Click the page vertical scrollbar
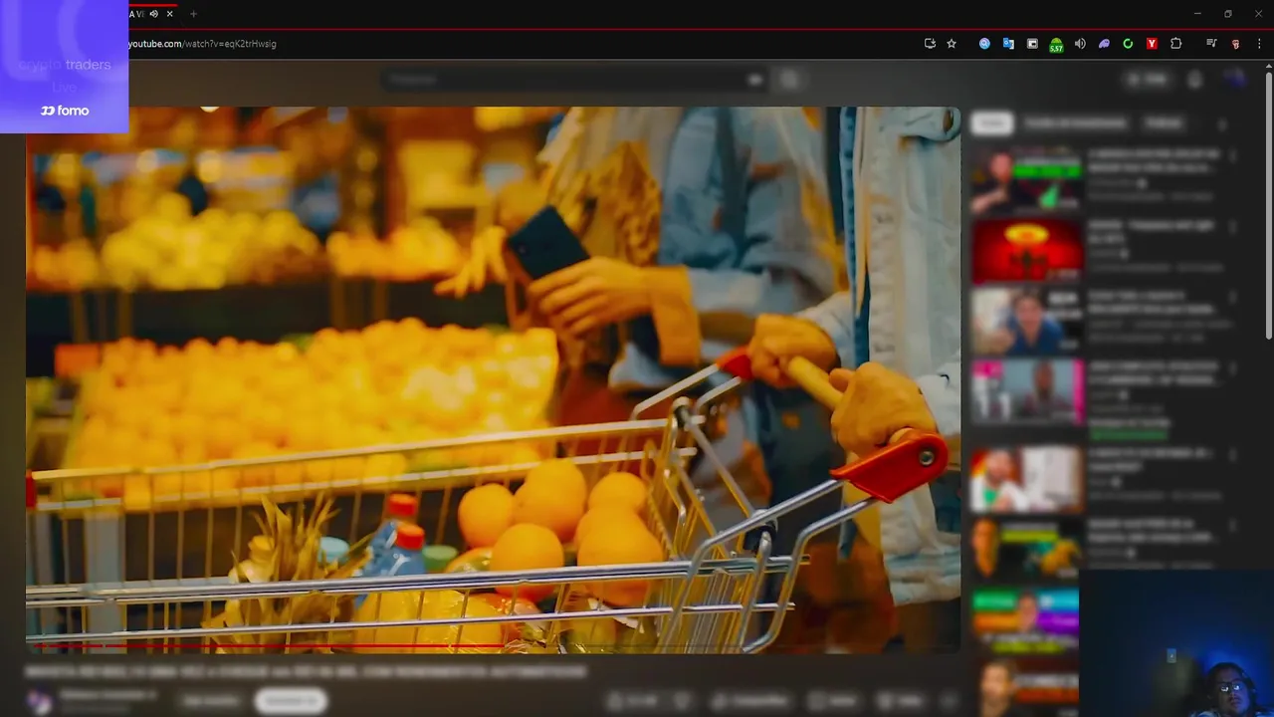Viewport: 1274px width, 717px height. [1268, 206]
